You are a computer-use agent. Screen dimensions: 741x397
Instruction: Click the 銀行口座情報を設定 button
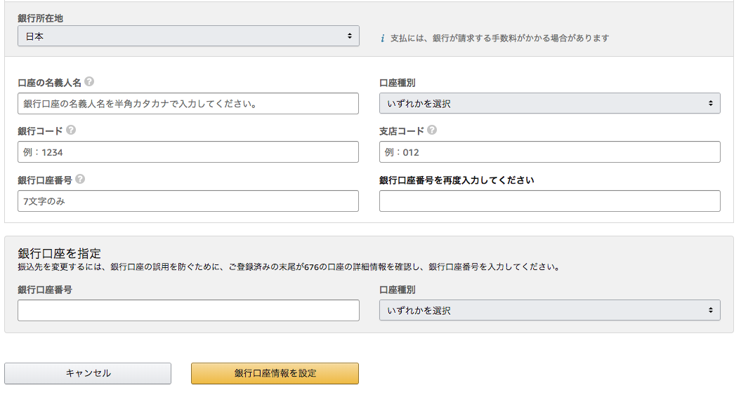point(275,373)
